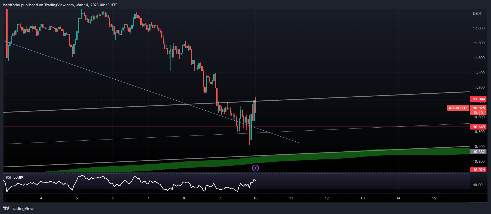Click date 3 on the time axis
Image resolution: width=491 pixels, height=214 pixels.
click(5, 198)
